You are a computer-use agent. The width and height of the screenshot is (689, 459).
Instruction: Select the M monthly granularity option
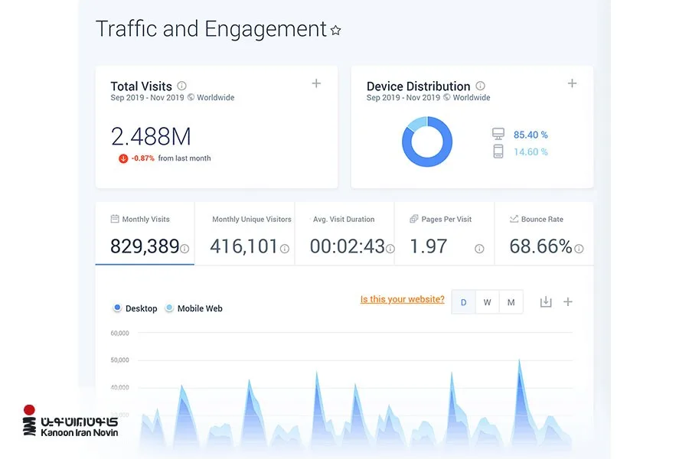coord(511,302)
